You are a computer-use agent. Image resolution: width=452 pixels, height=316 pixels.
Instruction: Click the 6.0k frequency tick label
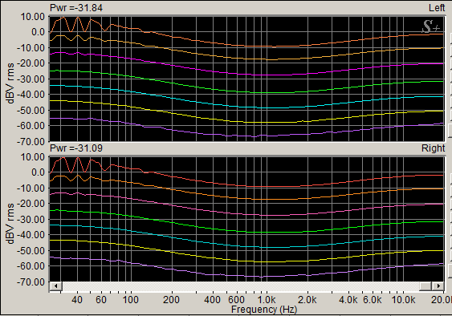(373, 300)
